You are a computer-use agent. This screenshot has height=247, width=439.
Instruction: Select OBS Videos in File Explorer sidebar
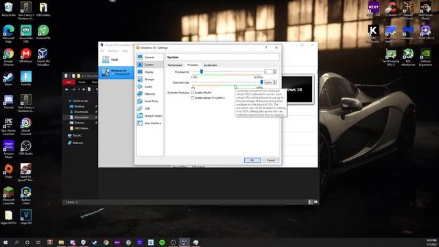click(x=81, y=128)
